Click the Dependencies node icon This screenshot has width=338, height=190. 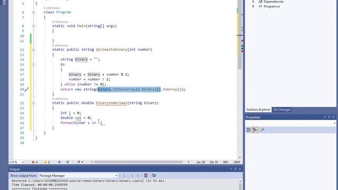tap(260, 2)
